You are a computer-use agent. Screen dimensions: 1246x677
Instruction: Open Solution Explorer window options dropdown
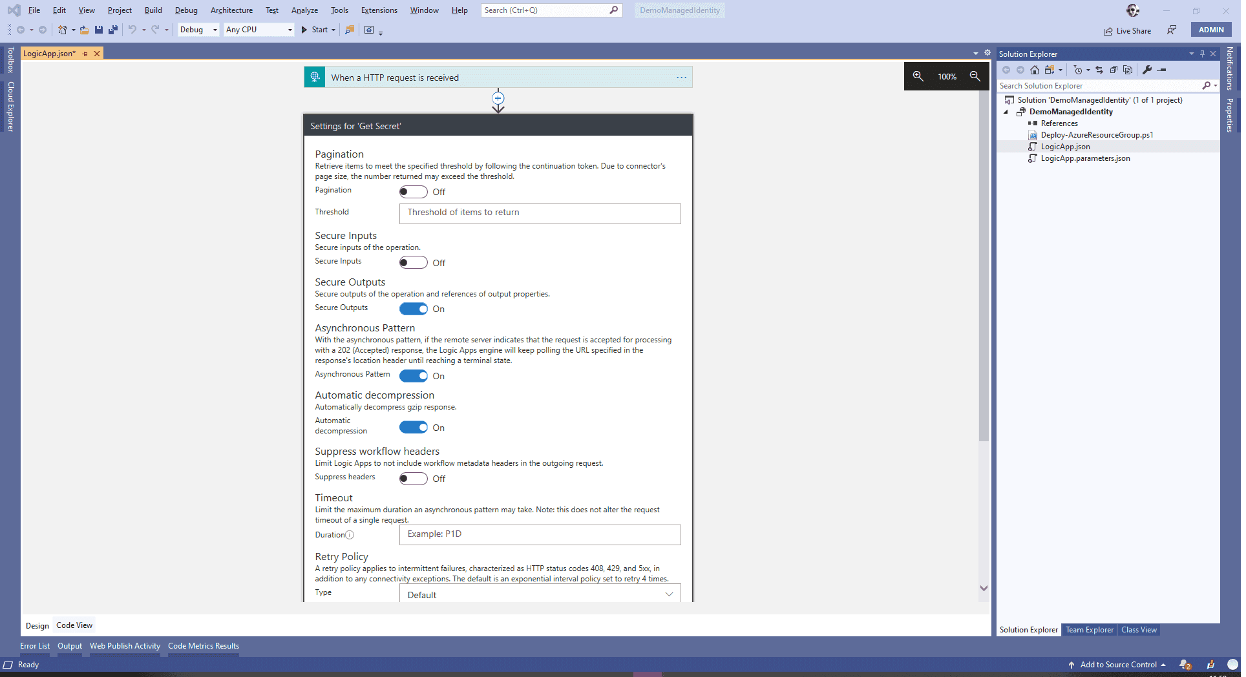click(1192, 54)
